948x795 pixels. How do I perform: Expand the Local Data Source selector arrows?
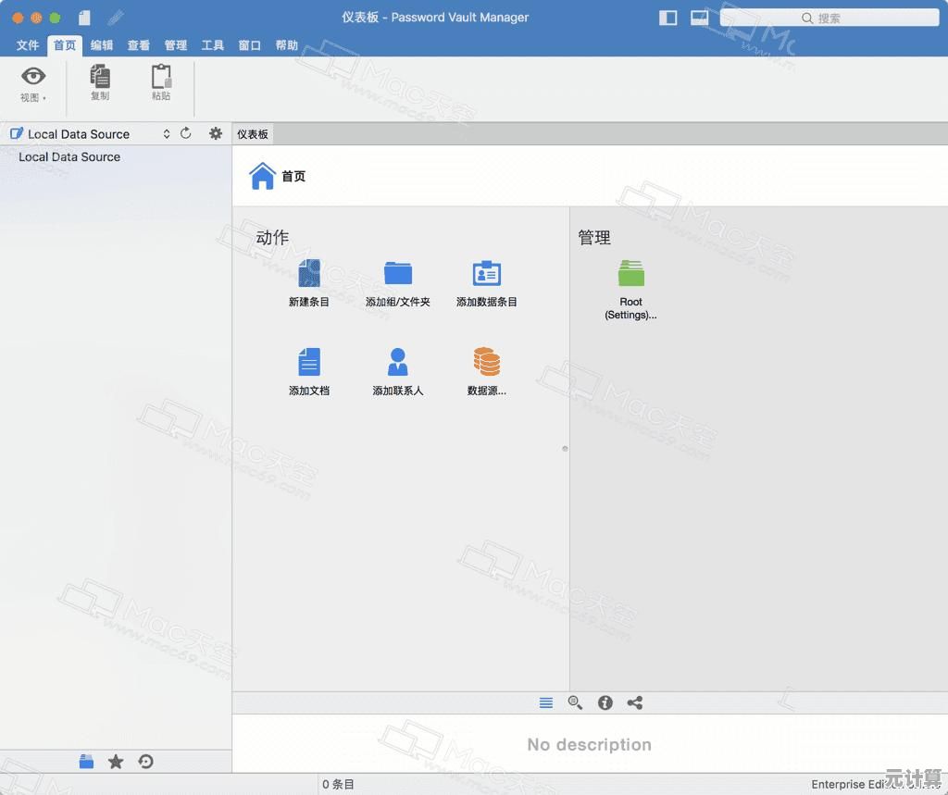pos(167,134)
